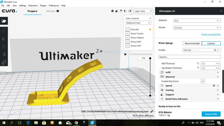The width and height of the screenshot is (224, 126).
Task: Expand the Infill settings section
Action: click(189, 72)
